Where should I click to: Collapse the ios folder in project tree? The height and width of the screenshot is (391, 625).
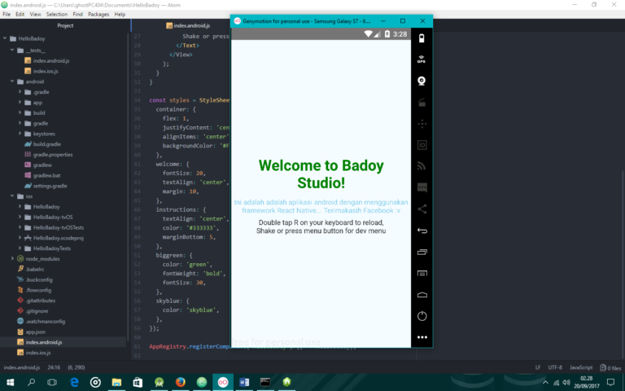point(11,196)
